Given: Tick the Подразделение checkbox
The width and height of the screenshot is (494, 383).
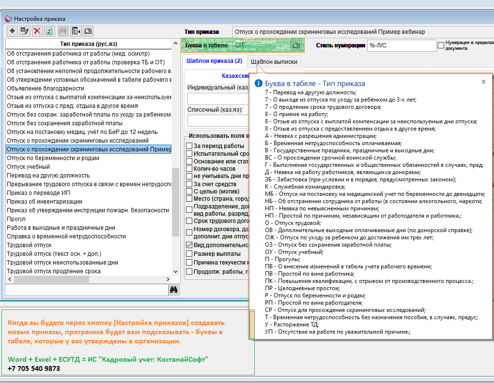Looking at the screenshot, I should [189, 210].
